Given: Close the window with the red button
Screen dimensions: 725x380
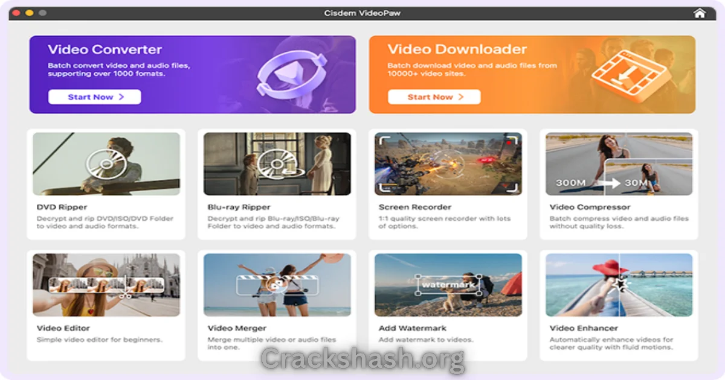Looking at the screenshot, I should [16, 13].
